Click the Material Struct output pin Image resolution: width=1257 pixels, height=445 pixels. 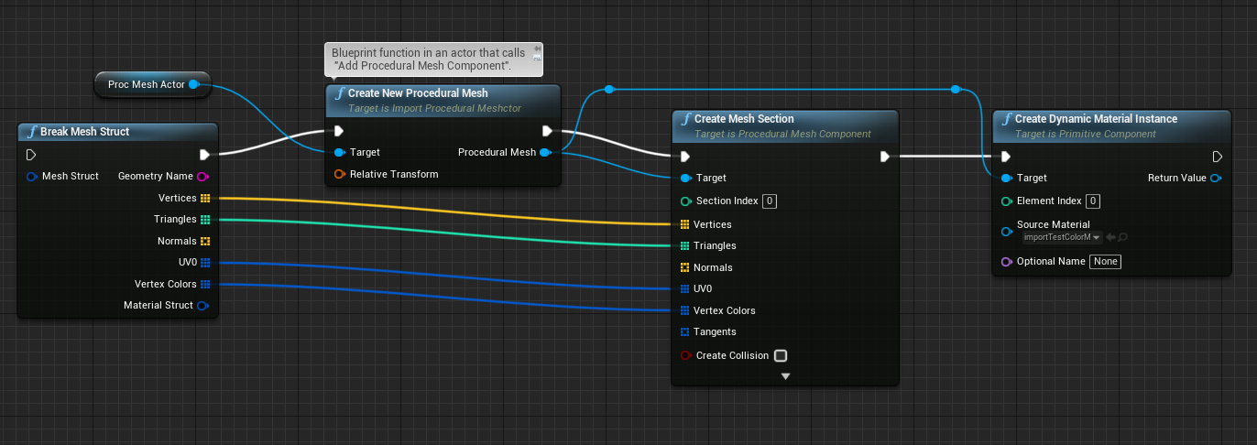[202, 305]
